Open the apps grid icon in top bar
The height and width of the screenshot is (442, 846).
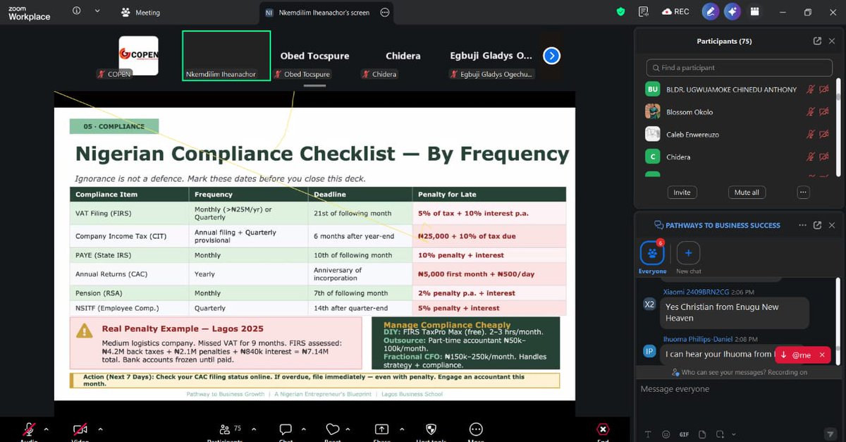(754, 11)
